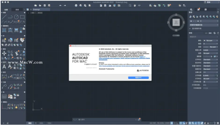The height and width of the screenshot is (125, 220).
Task: Select the Move tool
Action: click(x=4, y=53)
